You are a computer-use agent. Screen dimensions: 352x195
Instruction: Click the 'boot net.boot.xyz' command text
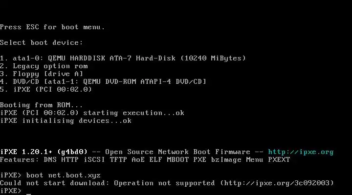pos(64,175)
